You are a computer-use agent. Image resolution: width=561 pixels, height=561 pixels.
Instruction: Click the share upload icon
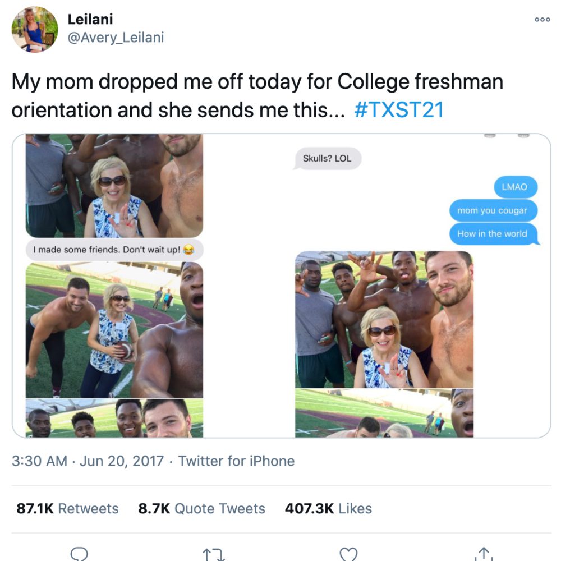click(x=484, y=554)
